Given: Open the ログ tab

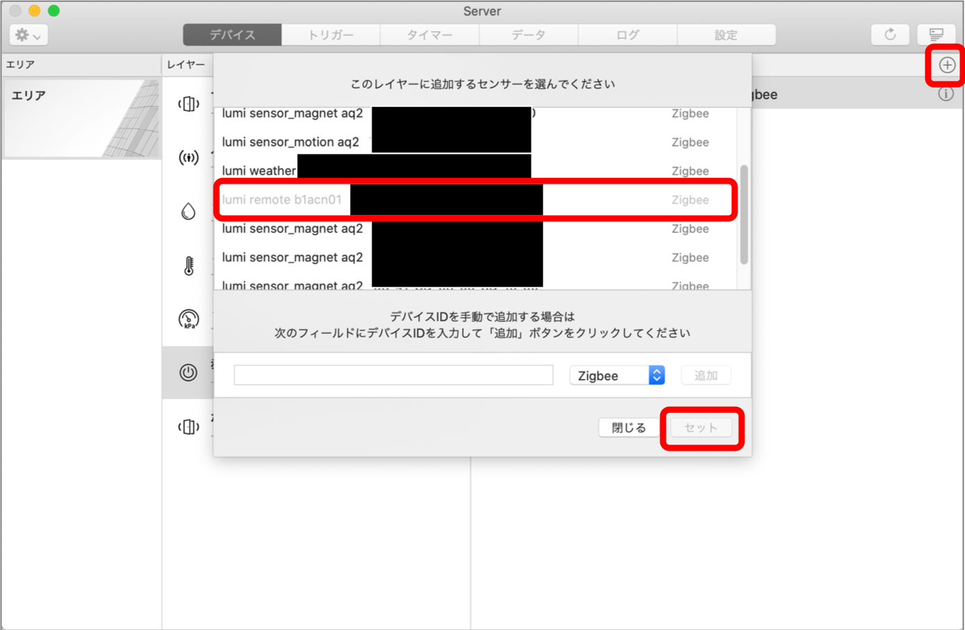Looking at the screenshot, I should pos(628,35).
